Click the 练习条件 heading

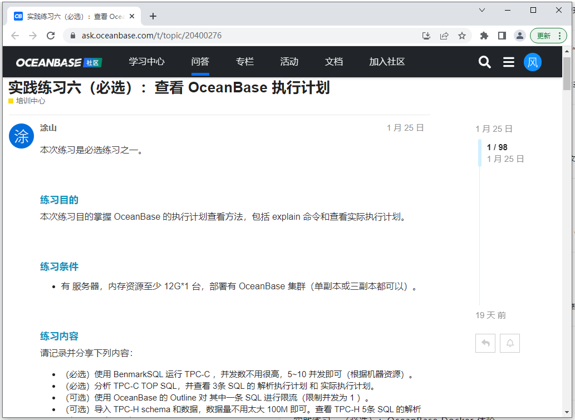pos(59,267)
